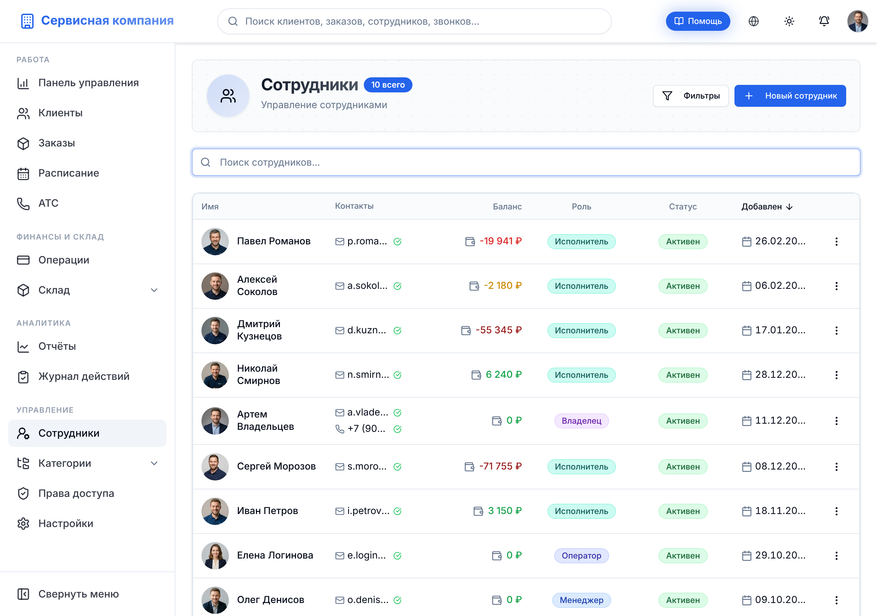Click the company building logo icon
The width and height of the screenshot is (877, 616).
tap(27, 21)
